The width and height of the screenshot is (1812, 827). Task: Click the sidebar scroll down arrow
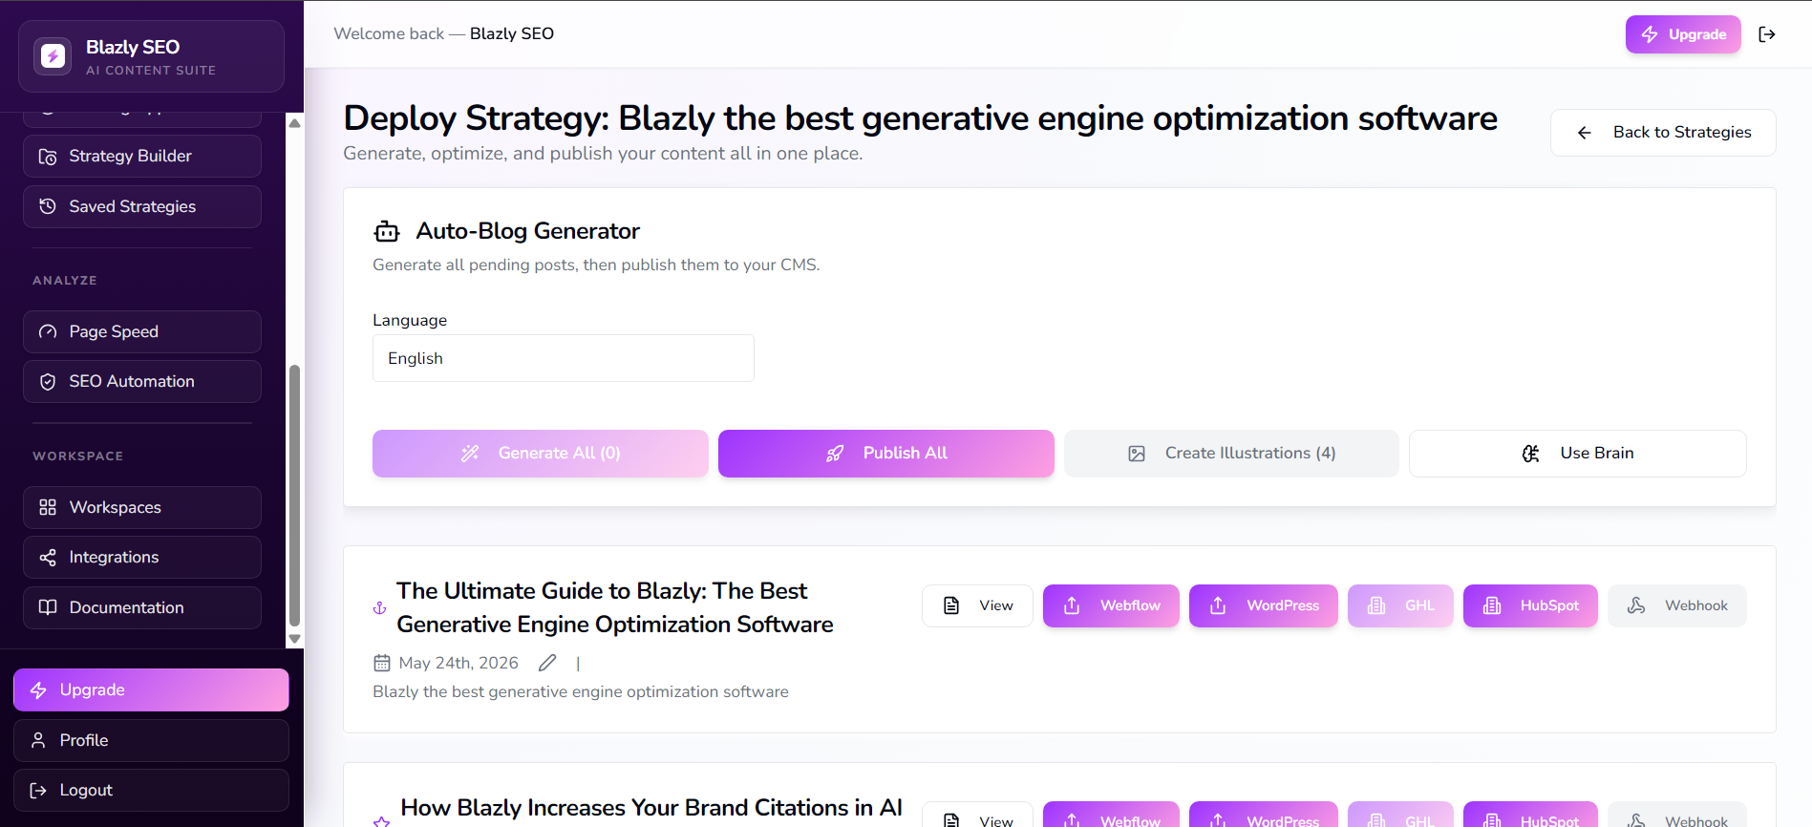pyautogui.click(x=295, y=639)
